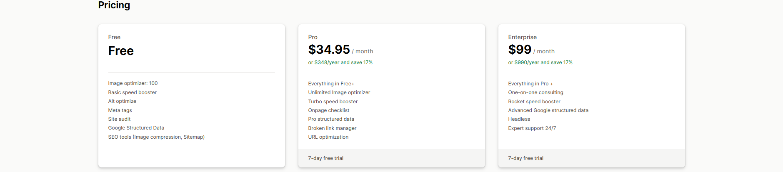Click the 'Rocket speed booster' feature
This screenshot has height=172, width=783.
click(x=534, y=102)
